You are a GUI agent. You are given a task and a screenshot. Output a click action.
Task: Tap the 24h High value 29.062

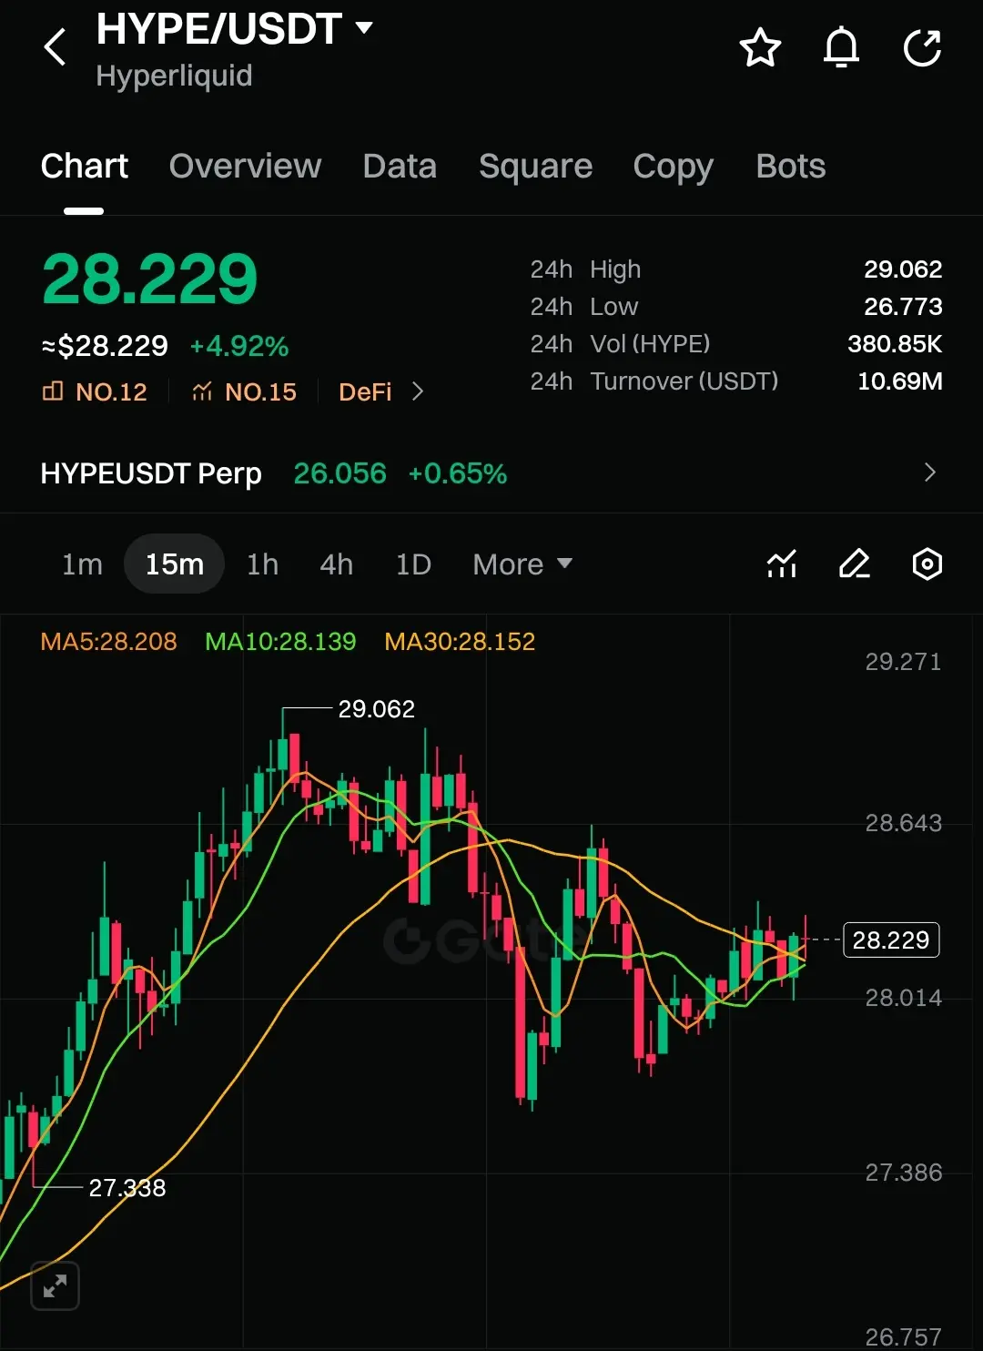903,269
